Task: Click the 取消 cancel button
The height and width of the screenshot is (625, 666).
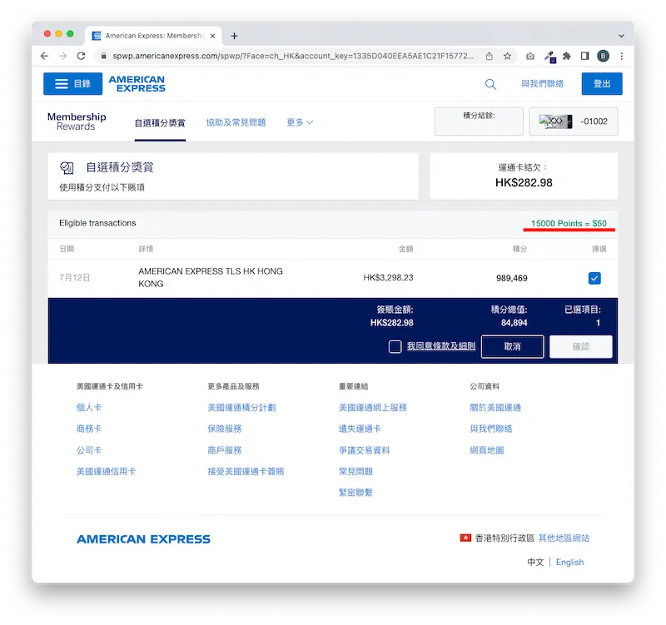Action: (x=512, y=346)
